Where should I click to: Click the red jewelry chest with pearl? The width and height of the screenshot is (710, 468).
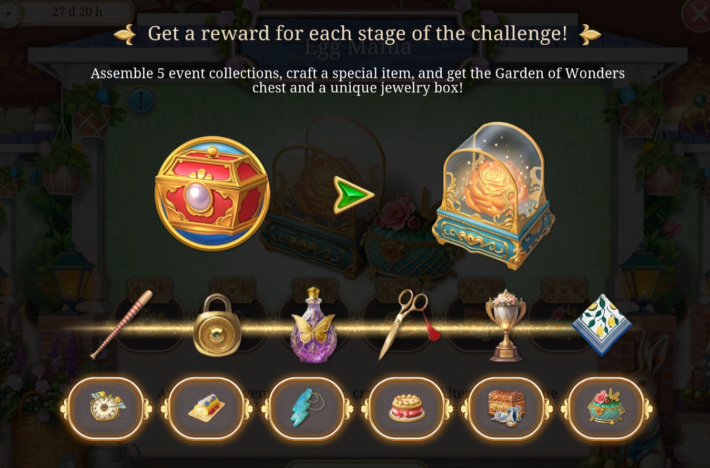(212, 193)
